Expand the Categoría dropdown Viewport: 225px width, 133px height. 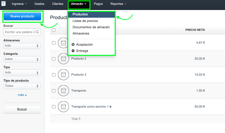point(22,59)
